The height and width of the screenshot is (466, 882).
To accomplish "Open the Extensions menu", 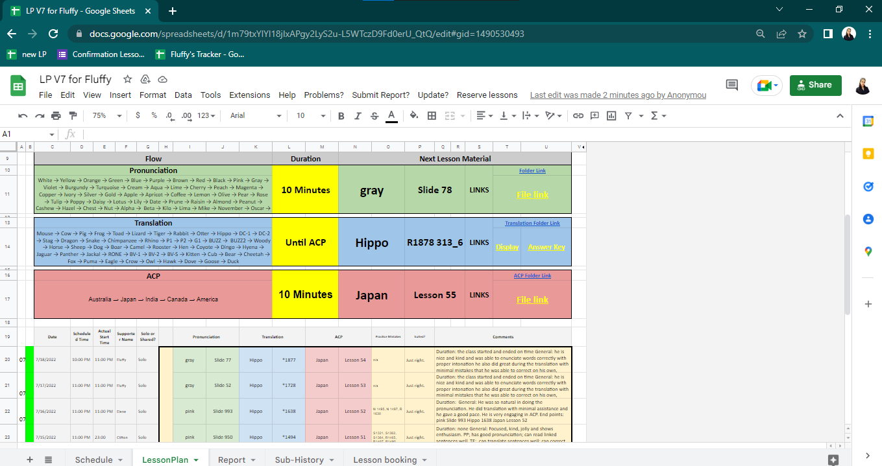I will (x=249, y=95).
